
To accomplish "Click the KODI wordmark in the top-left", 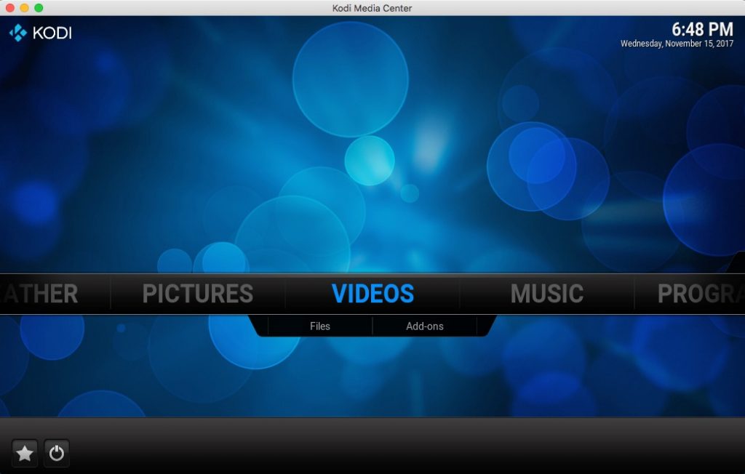I will pyautogui.click(x=51, y=33).
